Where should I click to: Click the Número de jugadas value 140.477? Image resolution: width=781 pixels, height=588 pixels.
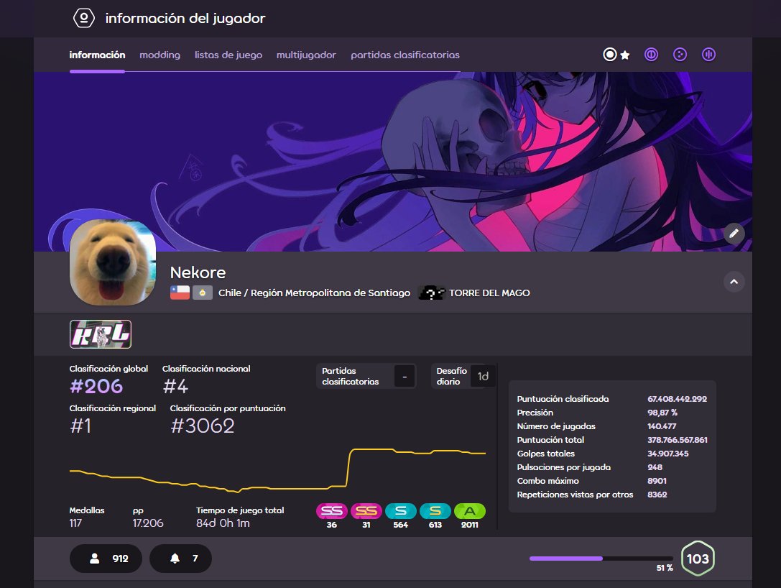coord(662,426)
